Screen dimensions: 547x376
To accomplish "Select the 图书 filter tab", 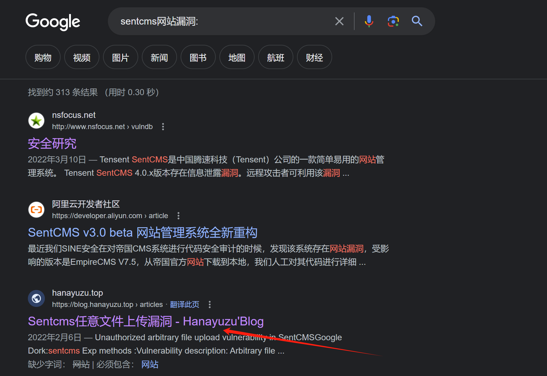I will [x=198, y=57].
